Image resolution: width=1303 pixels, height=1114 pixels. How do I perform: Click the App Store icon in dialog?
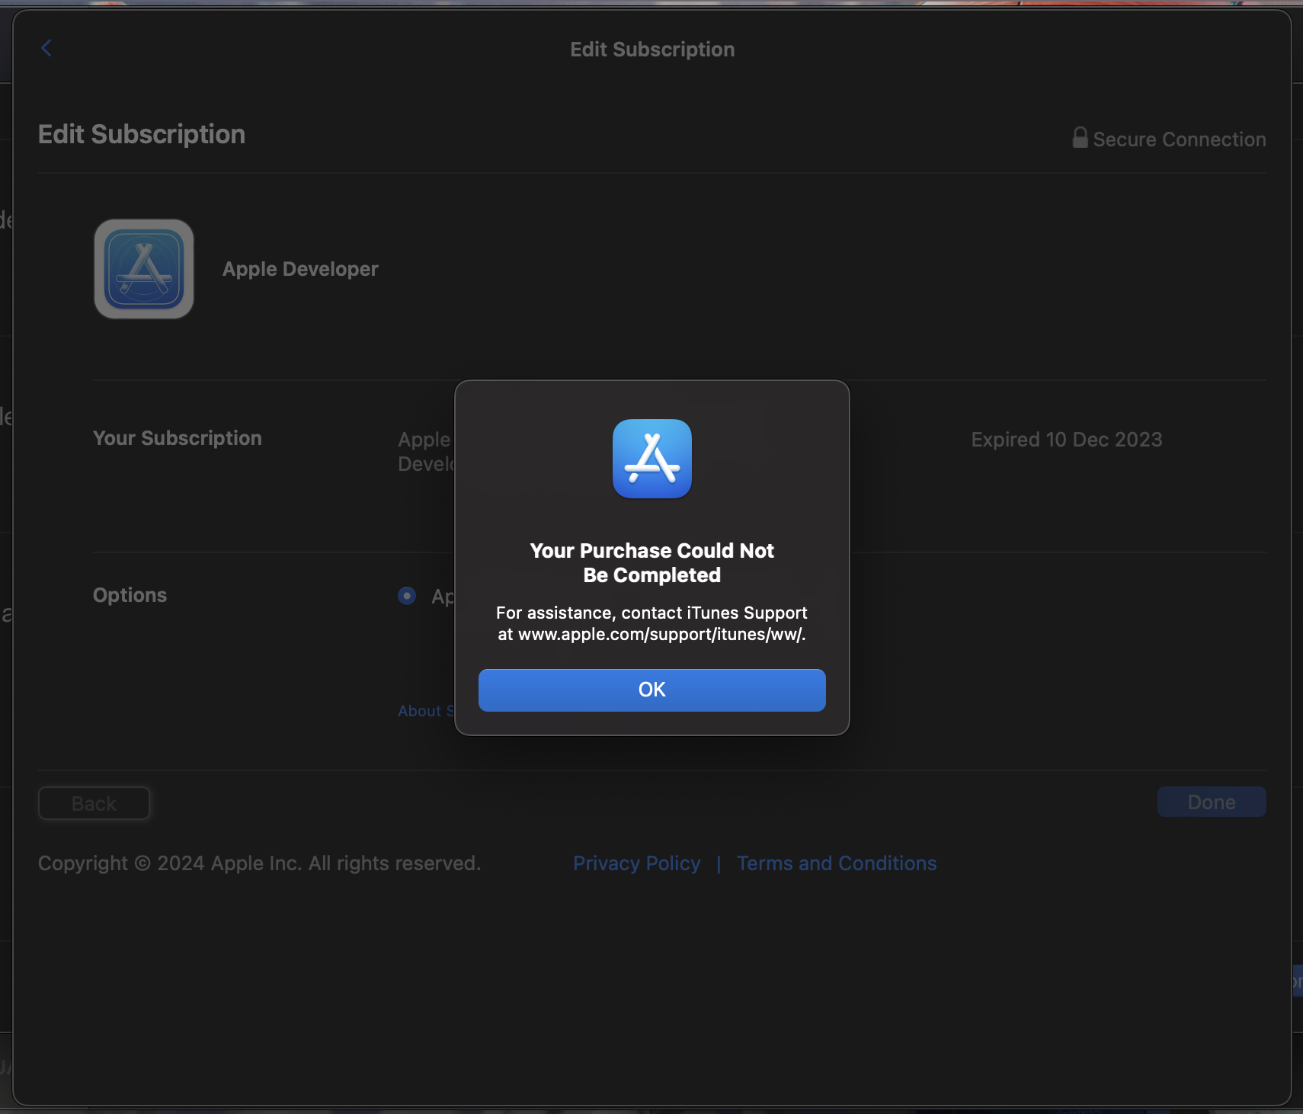point(651,459)
